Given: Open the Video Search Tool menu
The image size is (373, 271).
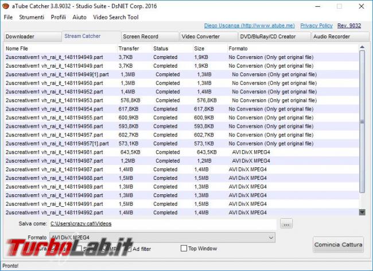Looking at the screenshot, I should [116, 17].
